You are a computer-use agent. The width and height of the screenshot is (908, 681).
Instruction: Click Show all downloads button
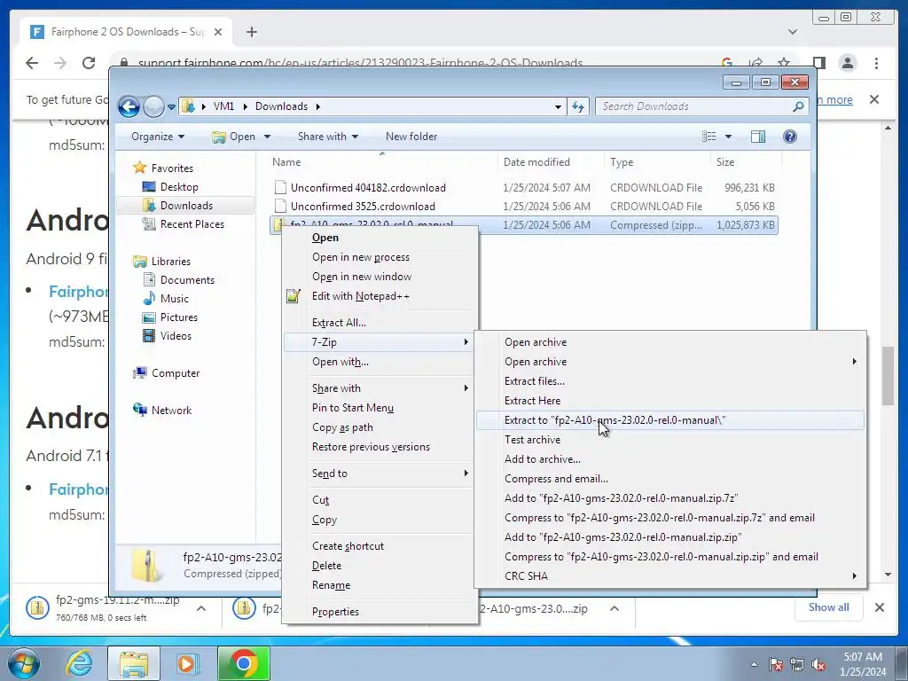pos(829,607)
